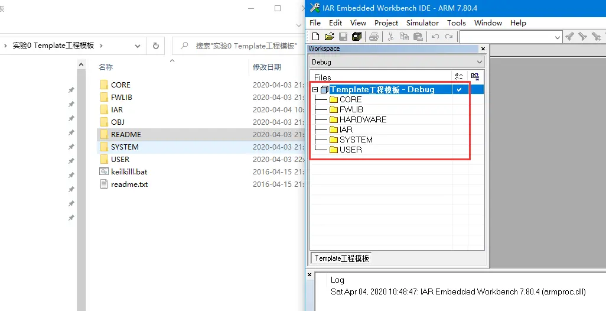Open the File menu
Screen dimensions: 606x311
pyautogui.click(x=315, y=23)
